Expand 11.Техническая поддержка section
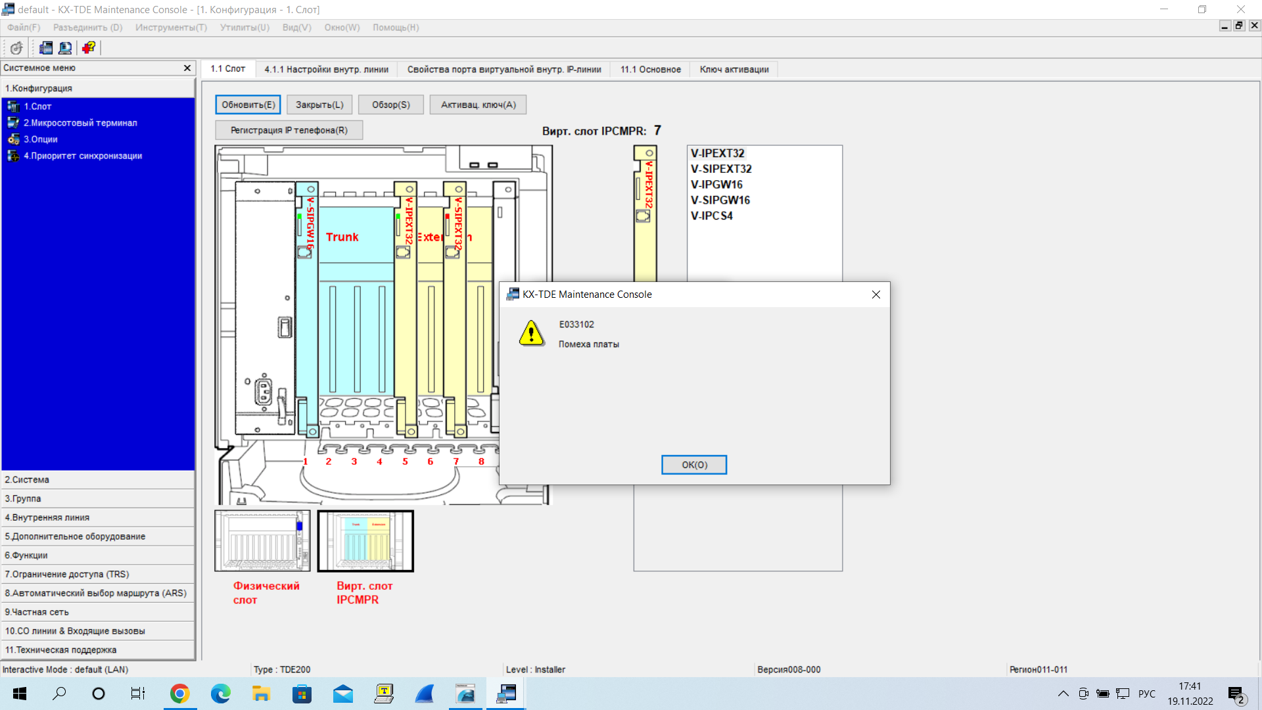 click(98, 650)
